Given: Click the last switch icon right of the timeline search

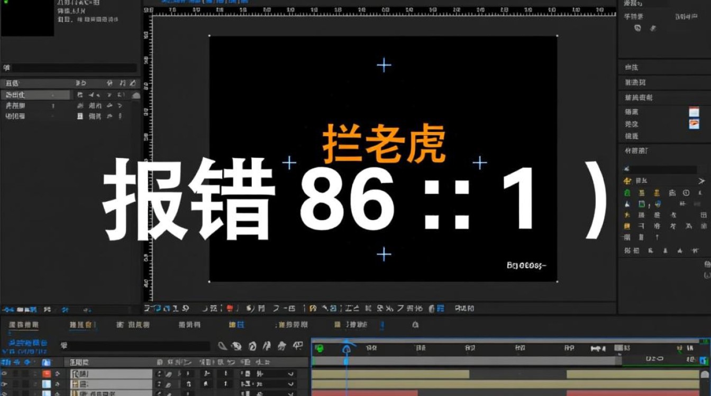Looking at the screenshot, I should 298,346.
